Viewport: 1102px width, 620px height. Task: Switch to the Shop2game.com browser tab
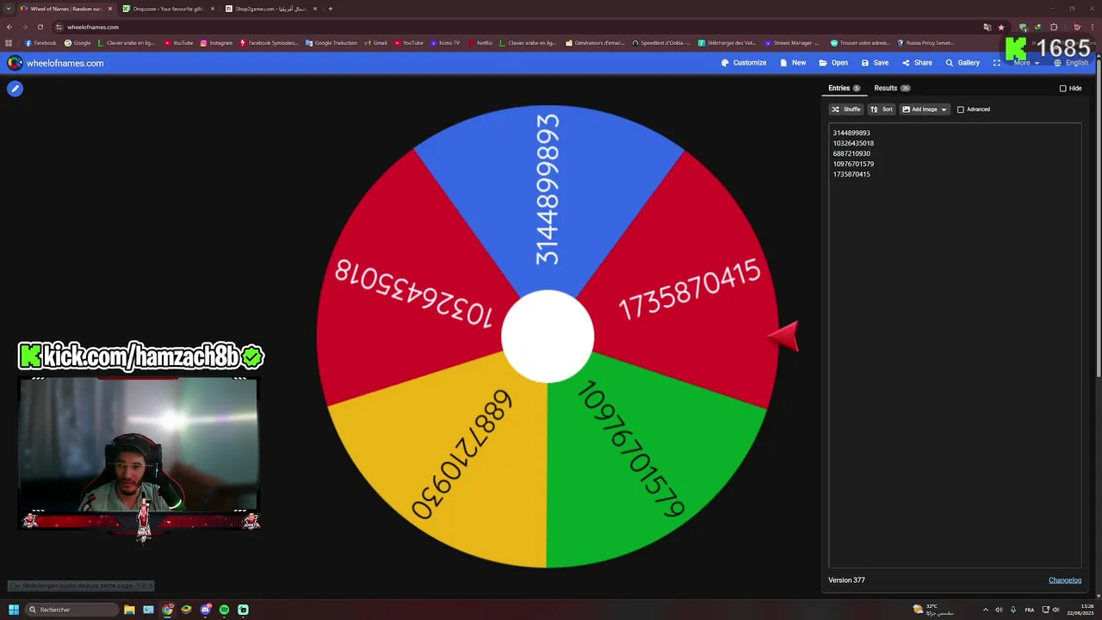[271, 9]
